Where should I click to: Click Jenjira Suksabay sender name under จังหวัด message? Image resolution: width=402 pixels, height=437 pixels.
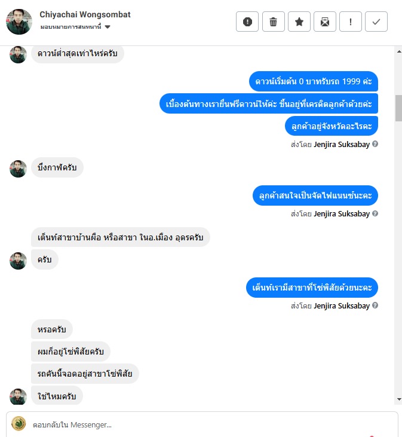(342, 144)
